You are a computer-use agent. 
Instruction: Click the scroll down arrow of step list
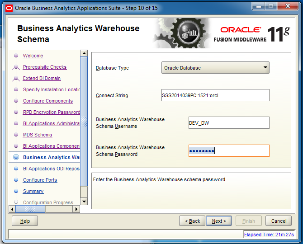tap(84, 202)
